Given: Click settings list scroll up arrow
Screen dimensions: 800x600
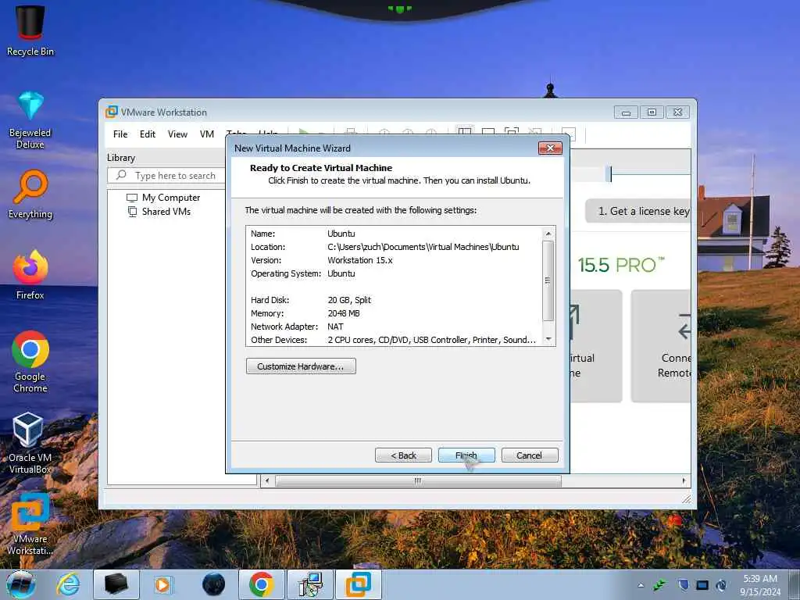Looking at the screenshot, I should pyautogui.click(x=548, y=234).
